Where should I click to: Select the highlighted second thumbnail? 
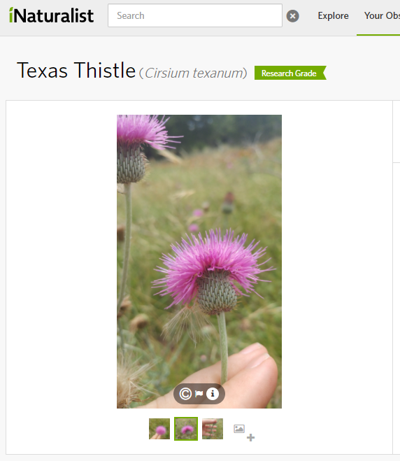[186, 429]
